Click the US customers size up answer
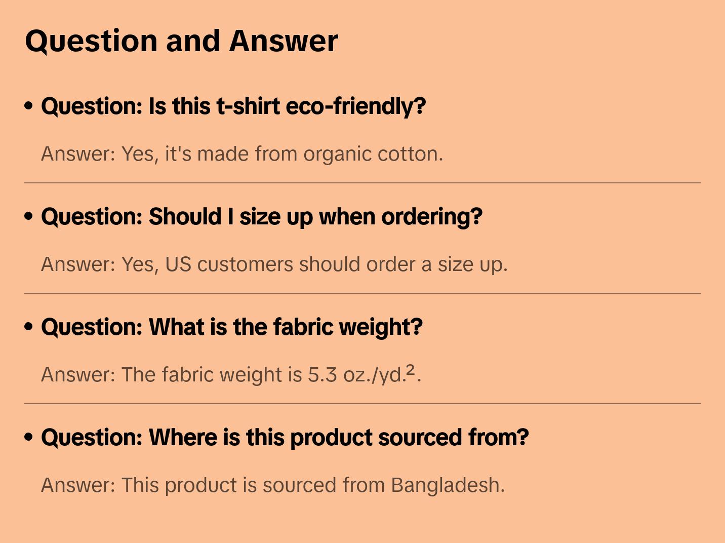Viewport: 725px width, 543px height. pos(274,264)
